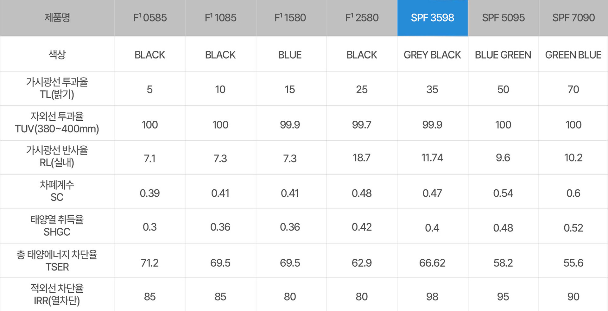Viewport: 608px width, 311px height.
Task: Click the GREY BLACK color cell
Action: tap(432, 54)
